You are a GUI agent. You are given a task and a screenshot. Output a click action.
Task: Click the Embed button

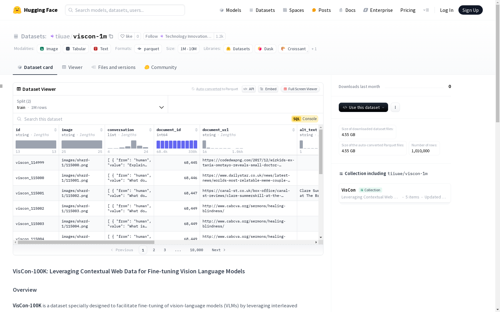[x=268, y=89]
